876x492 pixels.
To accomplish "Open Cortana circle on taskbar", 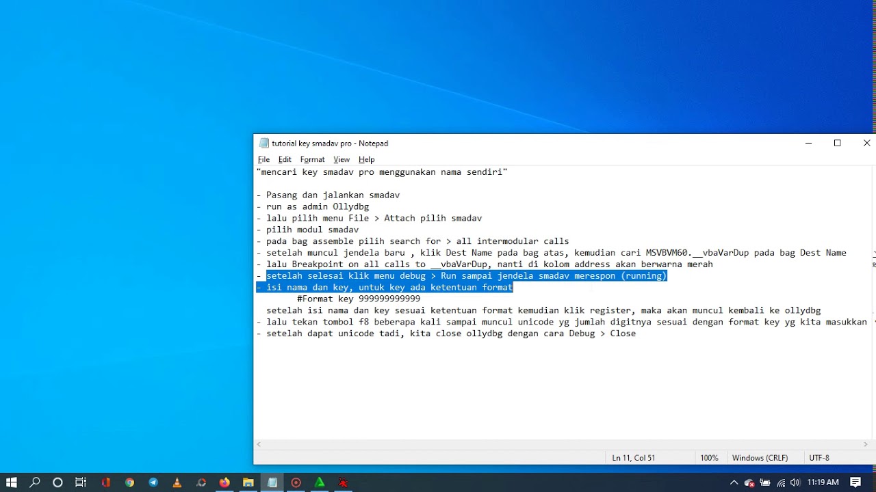I will click(x=58, y=482).
